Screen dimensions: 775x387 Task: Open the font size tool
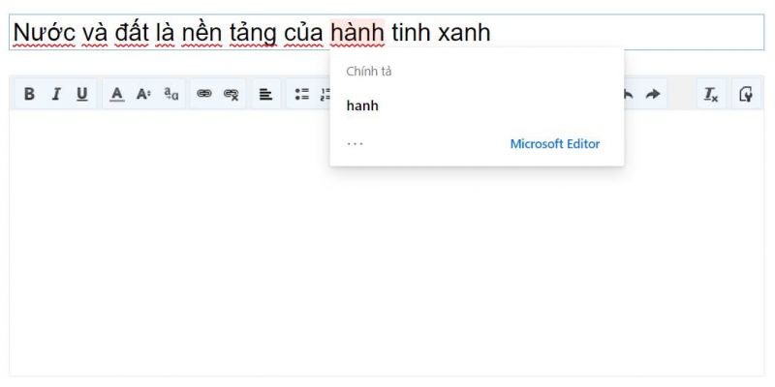(x=143, y=94)
